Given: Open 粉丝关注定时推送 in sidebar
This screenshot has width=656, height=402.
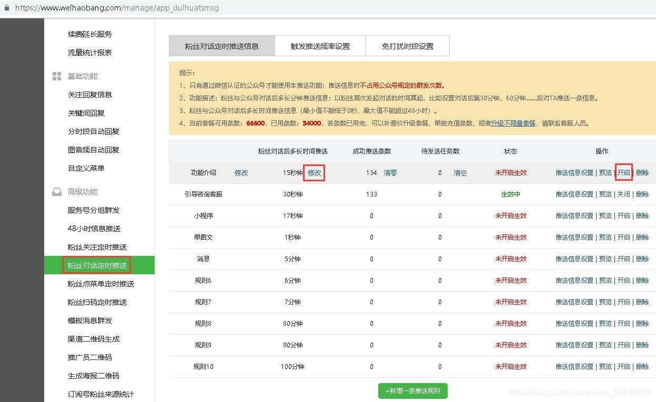Looking at the screenshot, I should [x=97, y=247].
